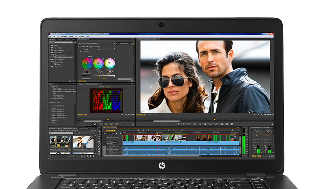The height and width of the screenshot is (189, 324).
Task: Click the Timeline playhead marker
Action: pos(157,134)
